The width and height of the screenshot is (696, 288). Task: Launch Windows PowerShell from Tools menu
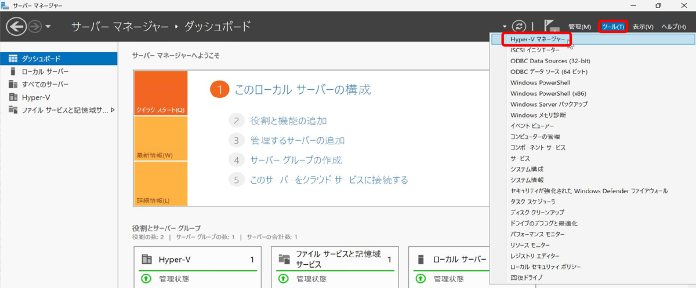593,82
